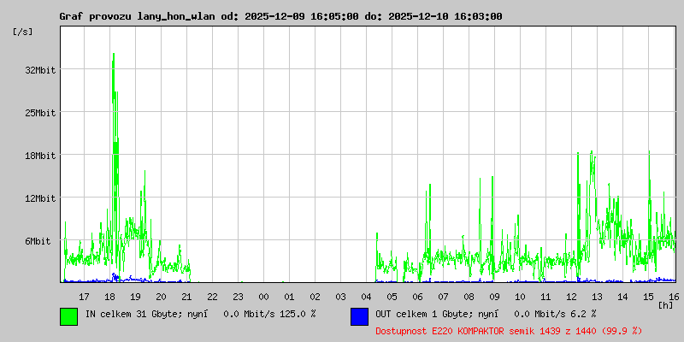Click the '20' hour label on x-axis
684x342 pixels.
pos(161,297)
